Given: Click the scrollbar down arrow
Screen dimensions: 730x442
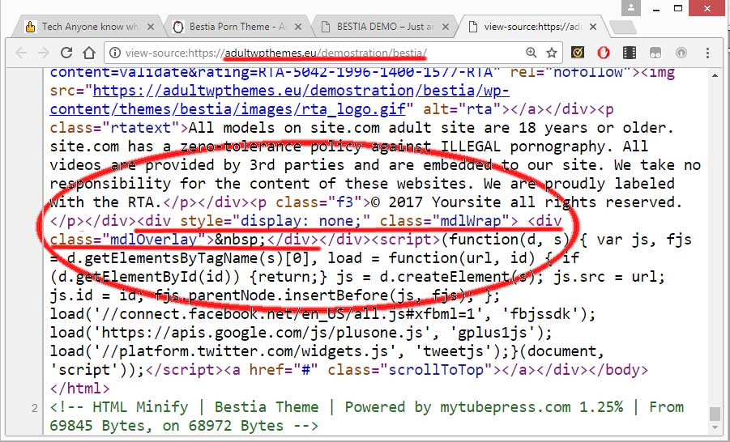Looking at the screenshot, I should [715, 427].
